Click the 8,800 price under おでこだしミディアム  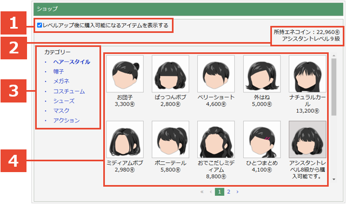point(216,176)
